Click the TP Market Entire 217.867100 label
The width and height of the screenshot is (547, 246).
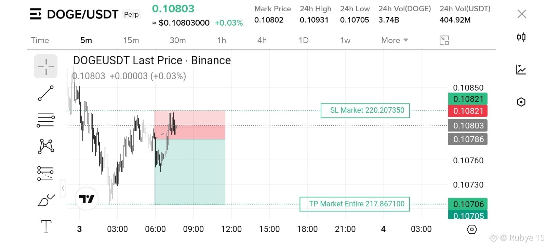click(355, 204)
